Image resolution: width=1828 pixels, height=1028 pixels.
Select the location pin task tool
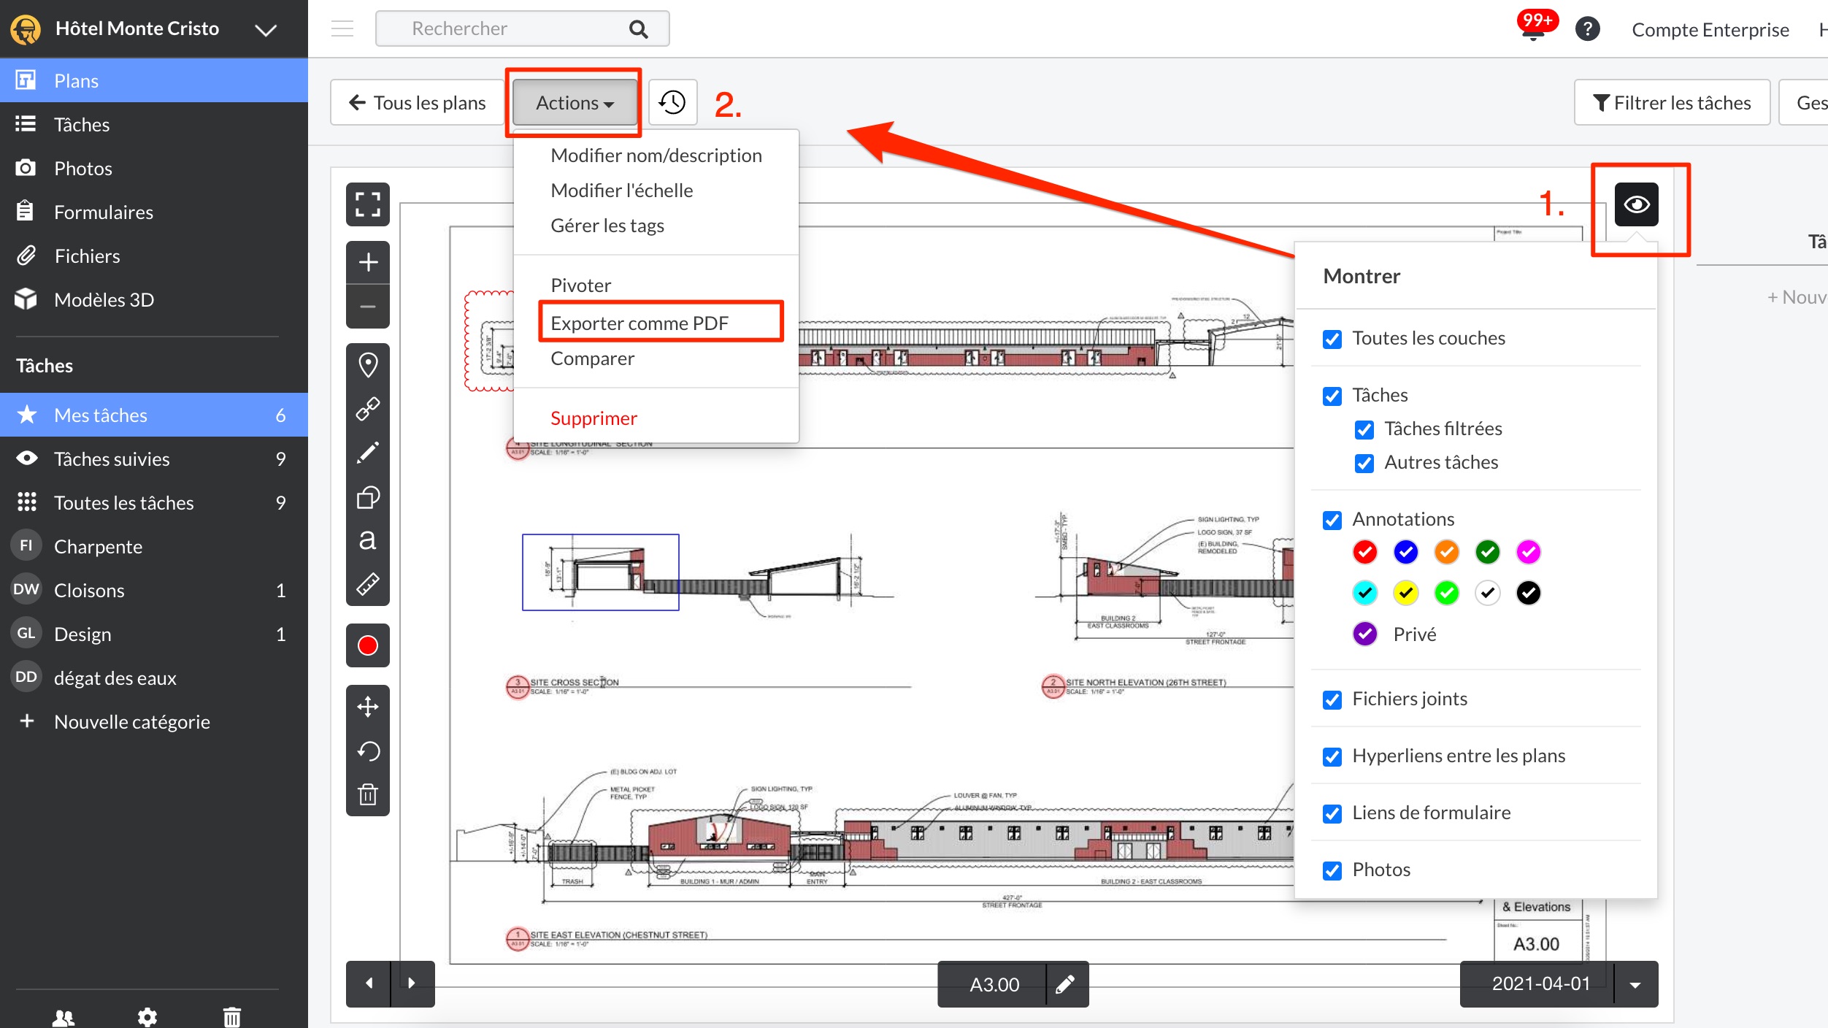(368, 364)
